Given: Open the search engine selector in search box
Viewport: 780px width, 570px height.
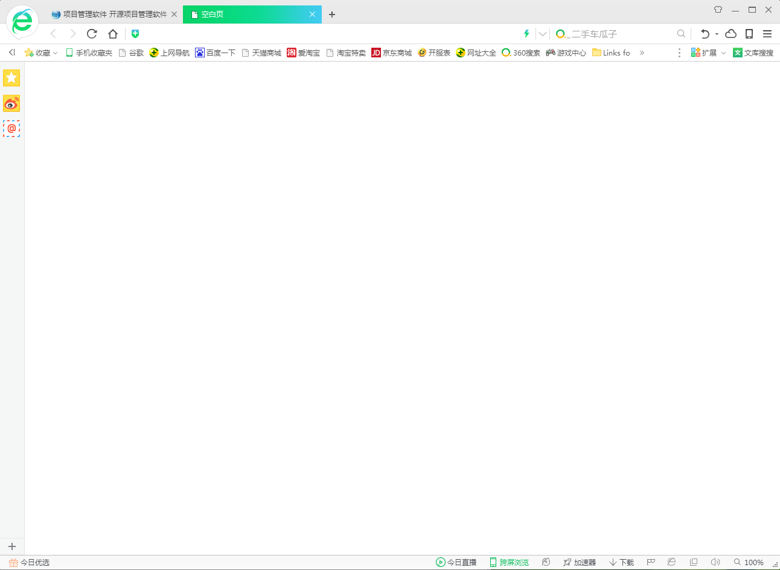Looking at the screenshot, I should pyautogui.click(x=563, y=34).
